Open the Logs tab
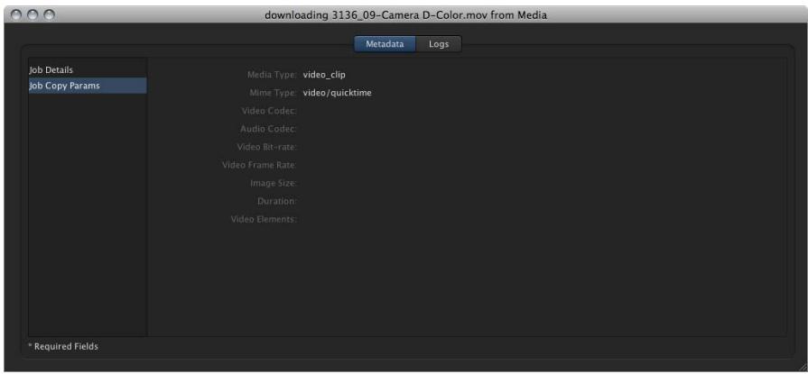 pos(439,44)
